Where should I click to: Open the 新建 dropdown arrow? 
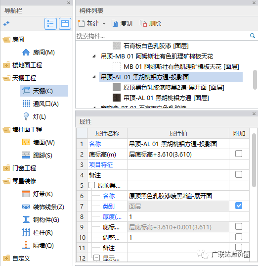(104, 24)
